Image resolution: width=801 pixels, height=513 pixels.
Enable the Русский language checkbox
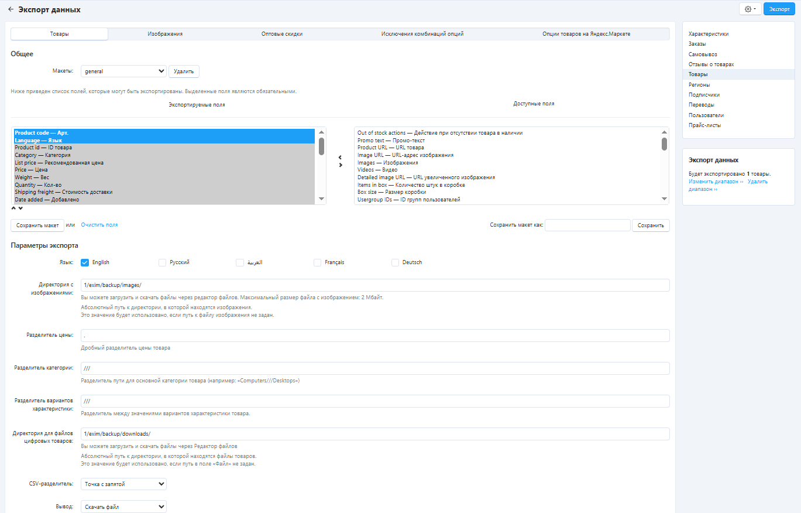tap(163, 262)
